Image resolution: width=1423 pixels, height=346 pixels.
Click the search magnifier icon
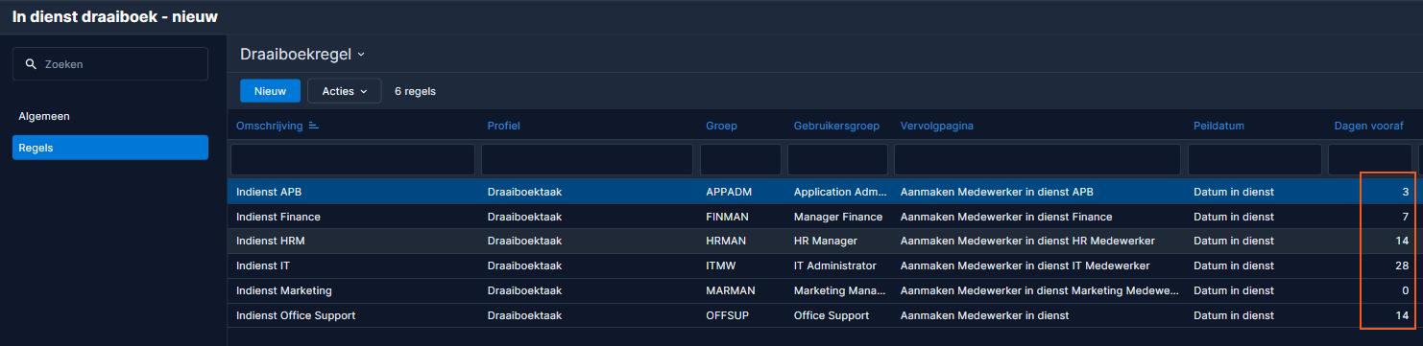(x=31, y=64)
